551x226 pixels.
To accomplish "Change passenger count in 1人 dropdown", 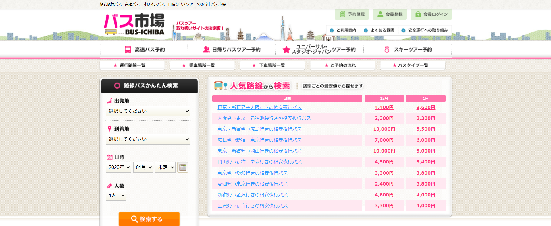I will click(116, 195).
